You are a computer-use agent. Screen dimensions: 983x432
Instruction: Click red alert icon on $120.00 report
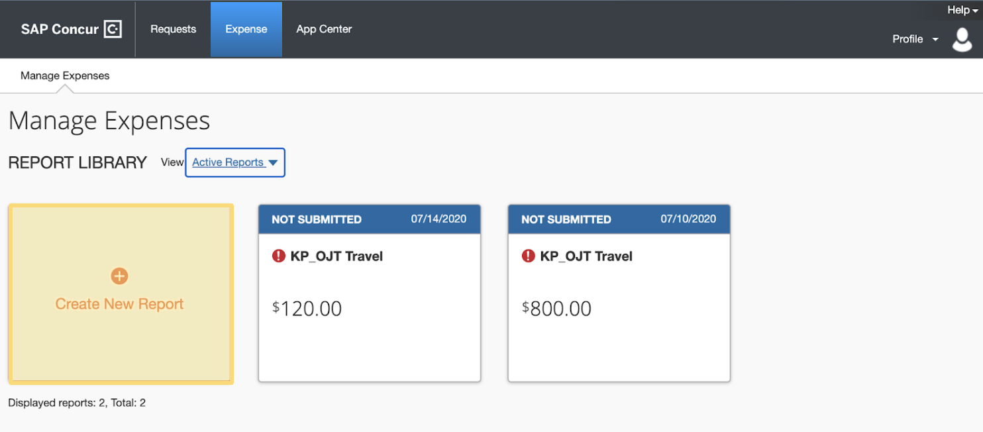click(x=279, y=256)
